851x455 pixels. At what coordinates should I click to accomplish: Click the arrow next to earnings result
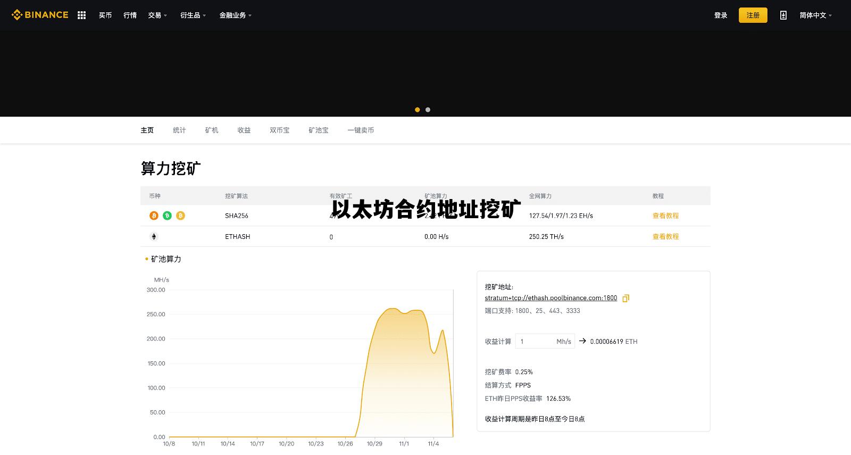pyautogui.click(x=582, y=341)
